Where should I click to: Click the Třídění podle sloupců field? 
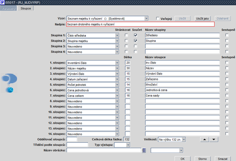77,145
